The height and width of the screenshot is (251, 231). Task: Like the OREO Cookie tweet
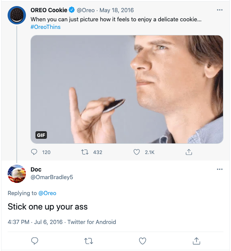pos(136,152)
